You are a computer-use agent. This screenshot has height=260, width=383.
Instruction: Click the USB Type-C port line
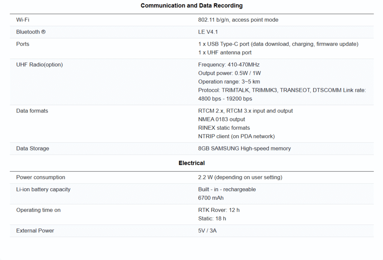278,44
